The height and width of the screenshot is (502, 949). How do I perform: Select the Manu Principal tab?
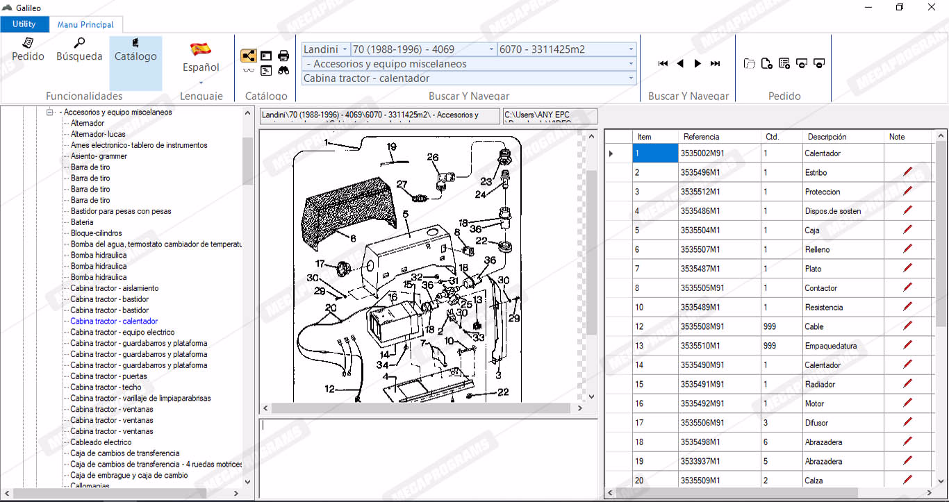[85, 24]
